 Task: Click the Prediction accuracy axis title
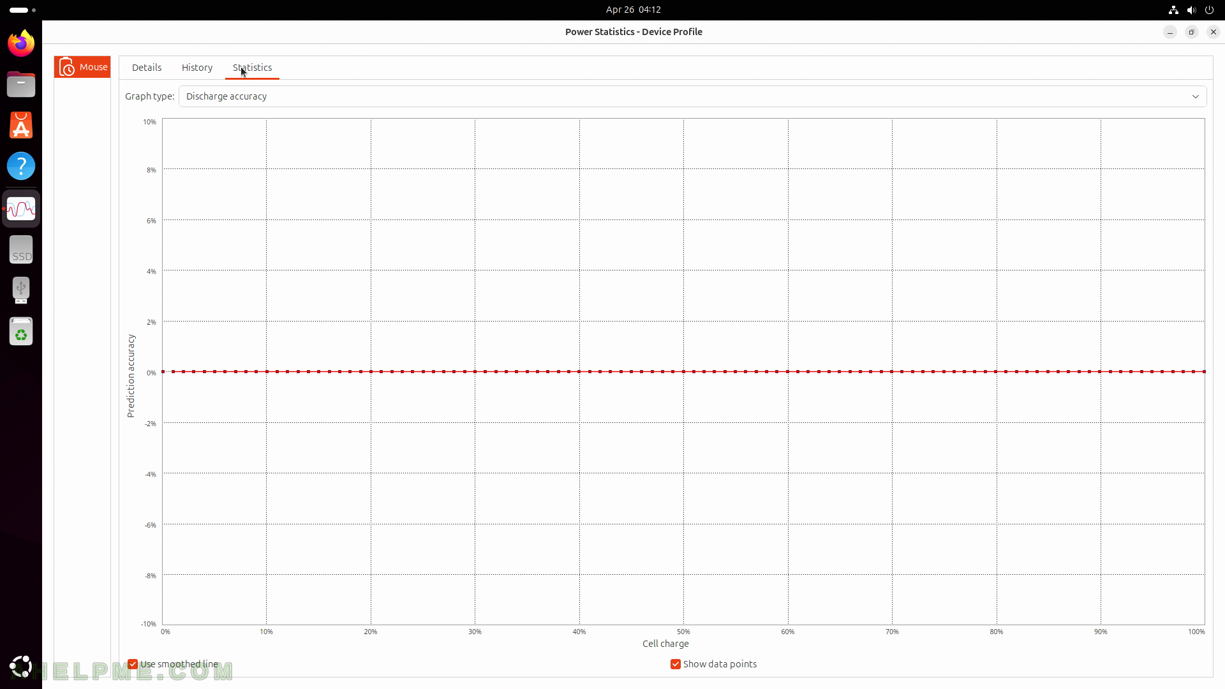[x=131, y=376]
